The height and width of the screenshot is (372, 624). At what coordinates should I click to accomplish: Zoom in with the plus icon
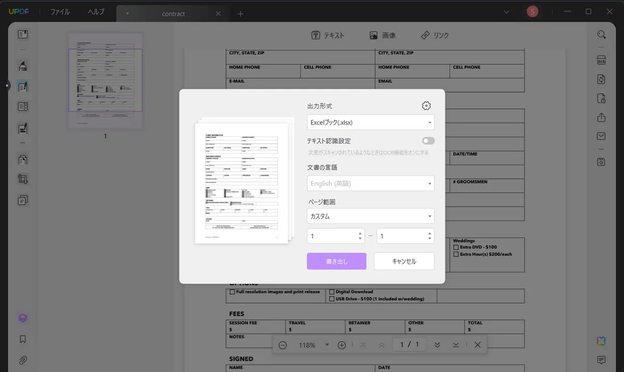click(x=342, y=345)
